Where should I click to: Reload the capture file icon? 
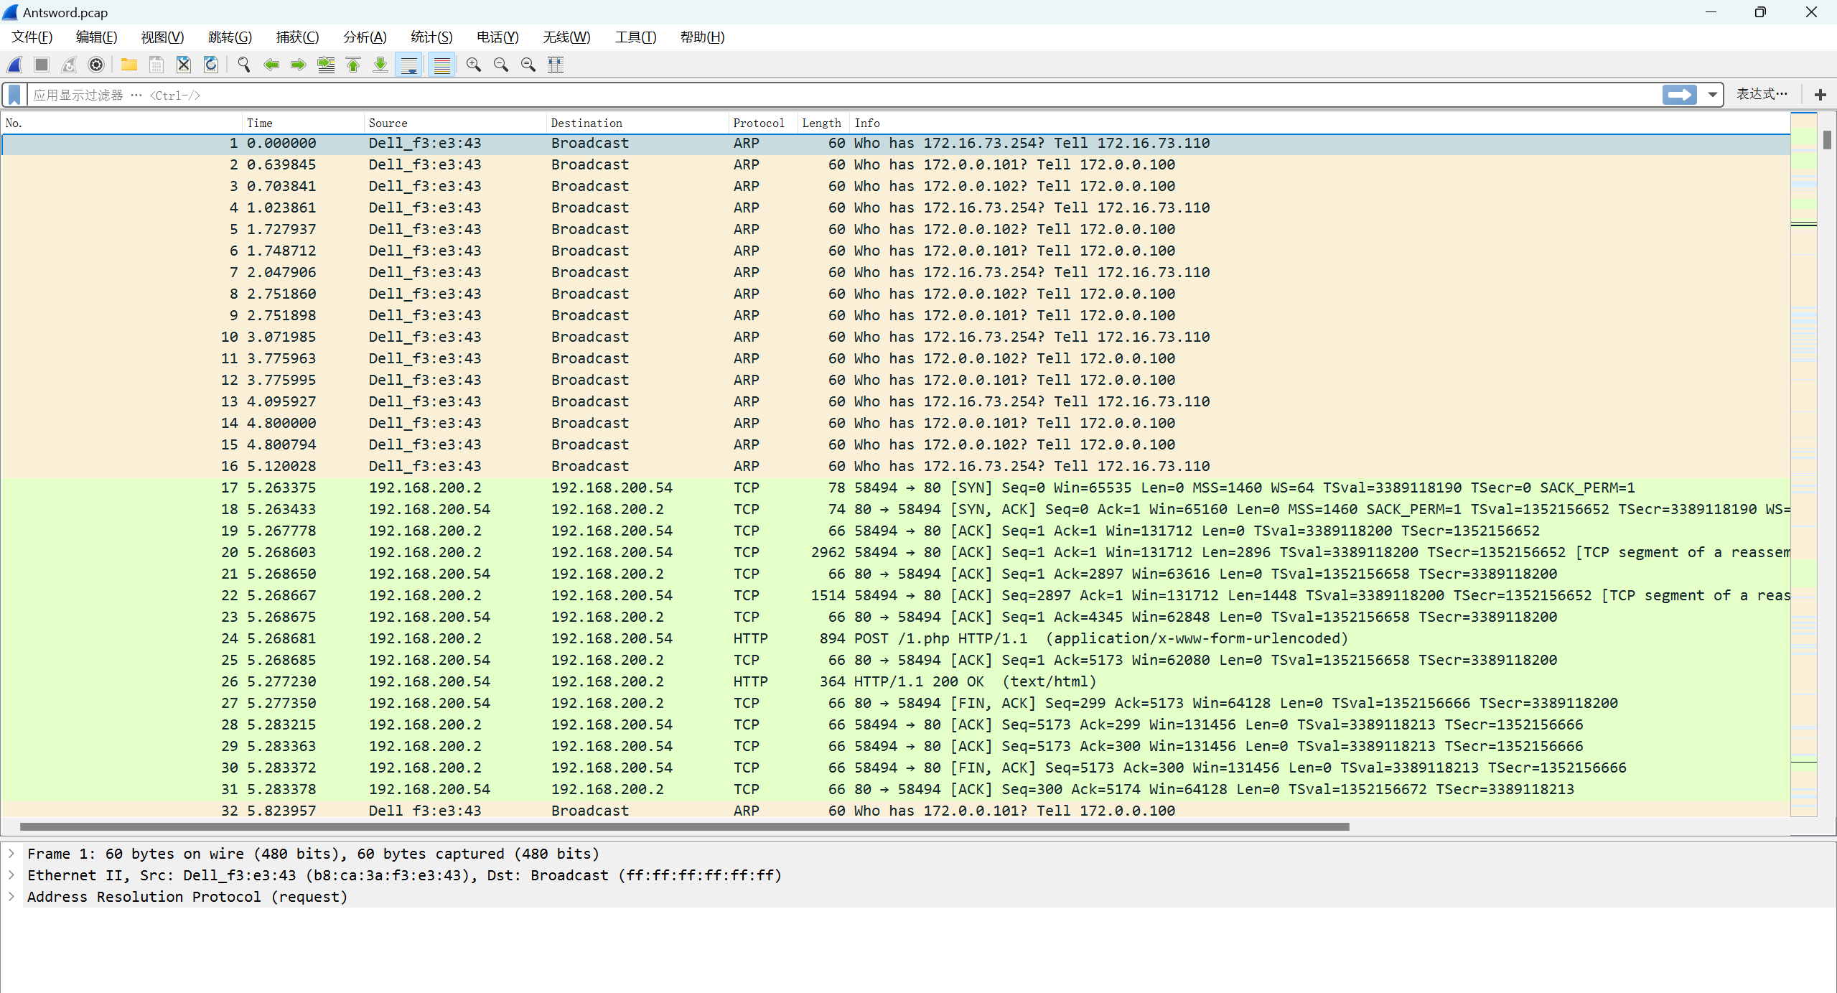[x=211, y=65]
